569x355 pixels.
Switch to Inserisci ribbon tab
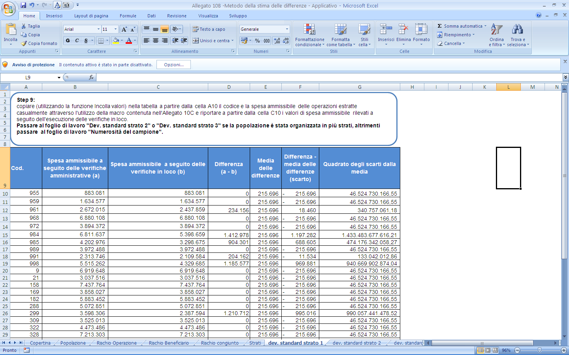54,16
